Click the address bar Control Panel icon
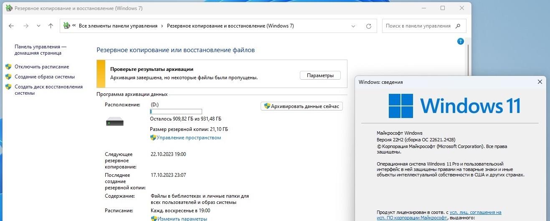550x221 pixels. (x=66, y=26)
